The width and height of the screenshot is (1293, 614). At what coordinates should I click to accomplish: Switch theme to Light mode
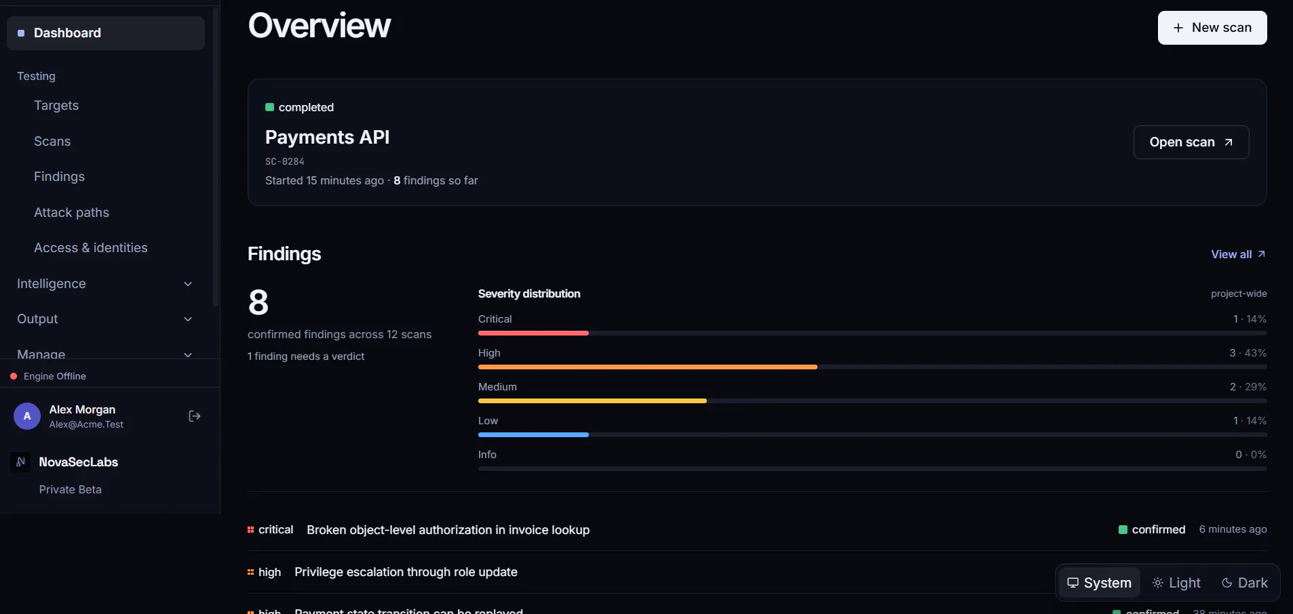(x=1177, y=583)
